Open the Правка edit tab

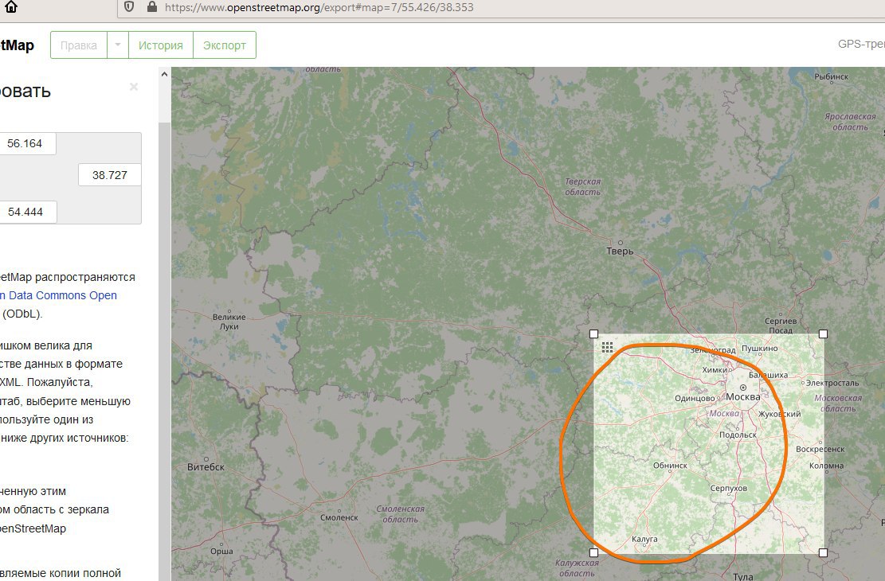78,45
